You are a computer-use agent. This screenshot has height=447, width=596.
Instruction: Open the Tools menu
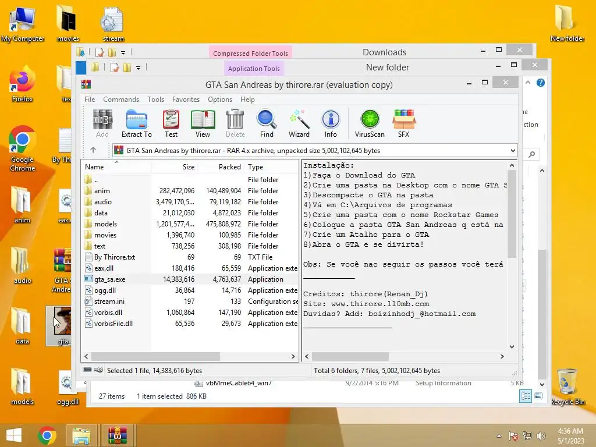pos(155,99)
